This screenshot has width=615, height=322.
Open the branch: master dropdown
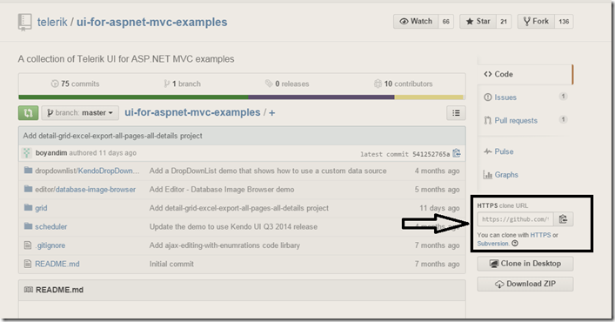pyautogui.click(x=80, y=113)
